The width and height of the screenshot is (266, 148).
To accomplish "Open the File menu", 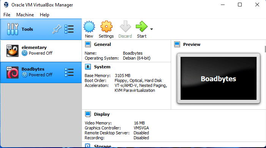I will pyautogui.click(x=7, y=15).
